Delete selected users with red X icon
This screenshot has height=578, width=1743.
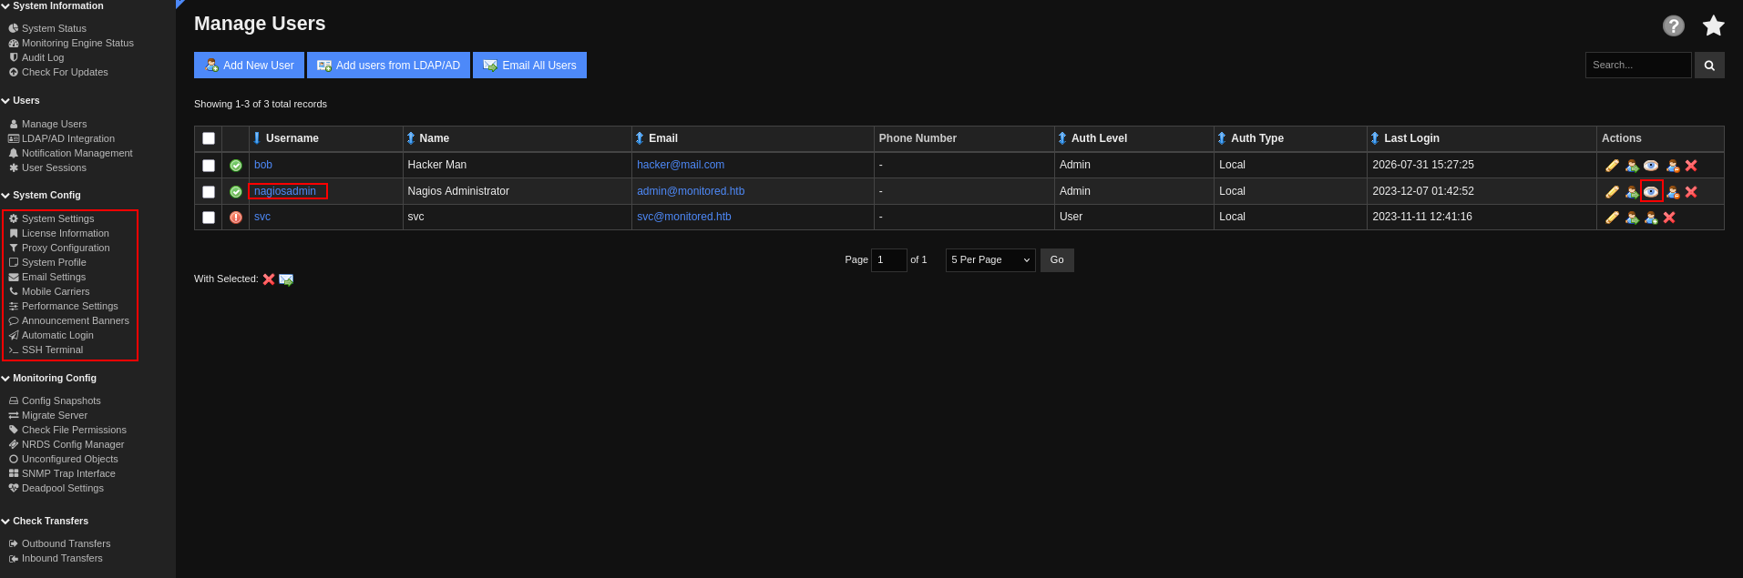coord(269,279)
